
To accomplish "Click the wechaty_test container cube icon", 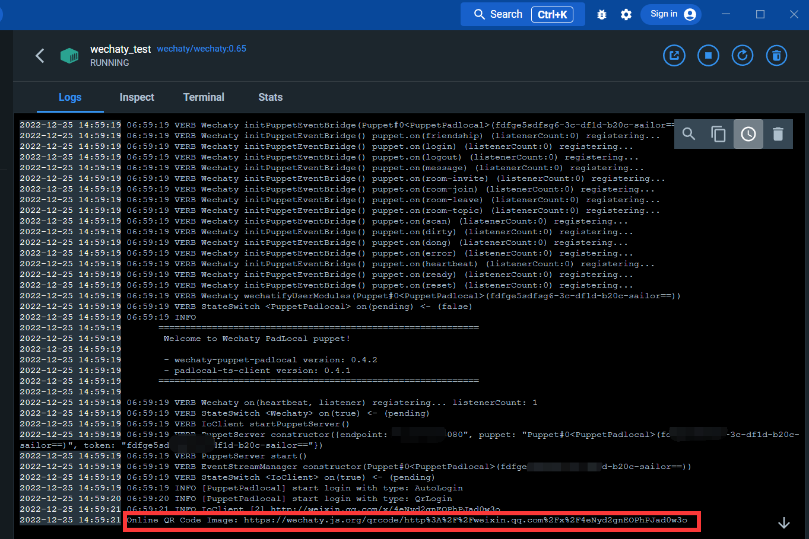I will [x=69, y=56].
